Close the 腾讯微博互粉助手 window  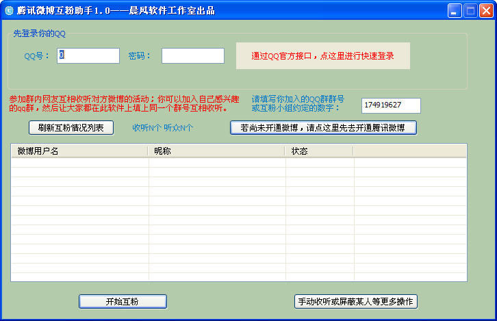486,10
